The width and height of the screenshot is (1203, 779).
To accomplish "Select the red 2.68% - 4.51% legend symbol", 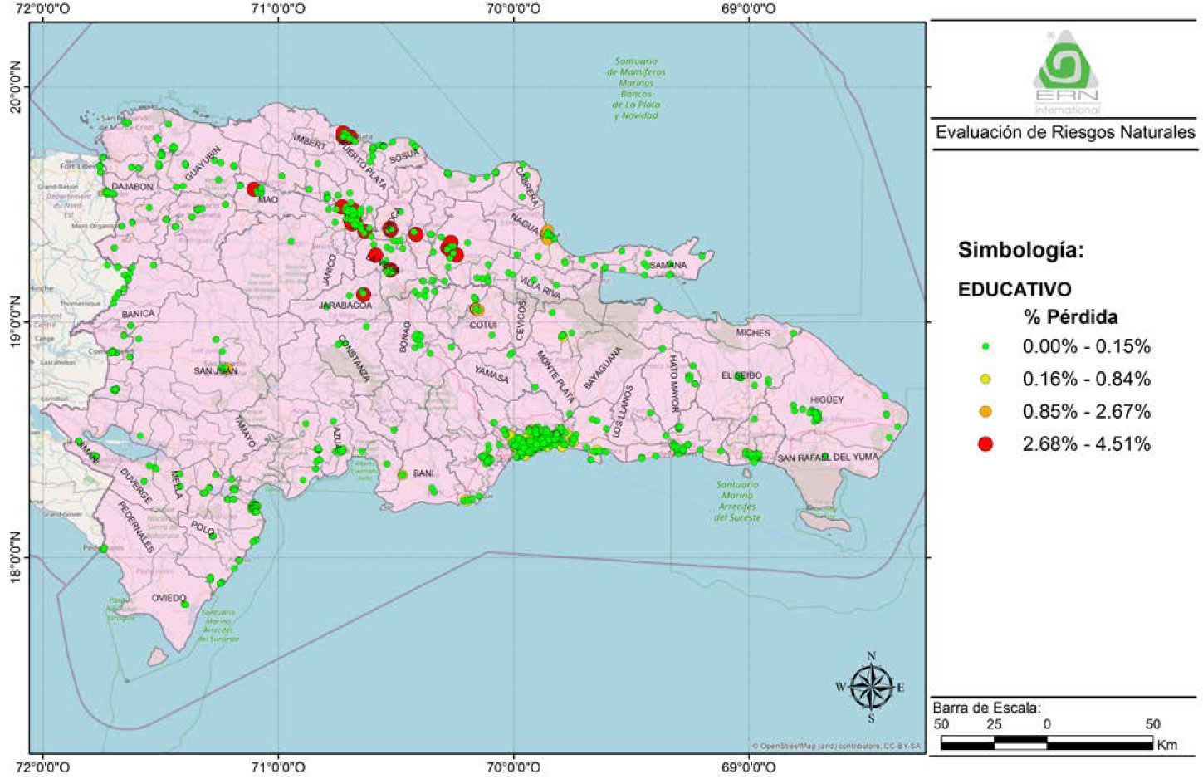I will tap(985, 443).
